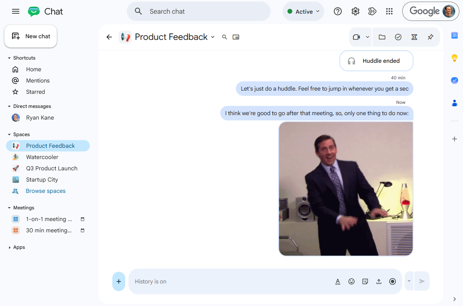Hide the side panel chevron
Screen dimensions: 463x306
click(455, 299)
